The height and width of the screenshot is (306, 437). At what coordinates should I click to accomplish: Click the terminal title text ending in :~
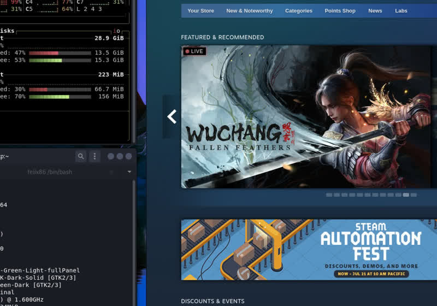point(4,156)
